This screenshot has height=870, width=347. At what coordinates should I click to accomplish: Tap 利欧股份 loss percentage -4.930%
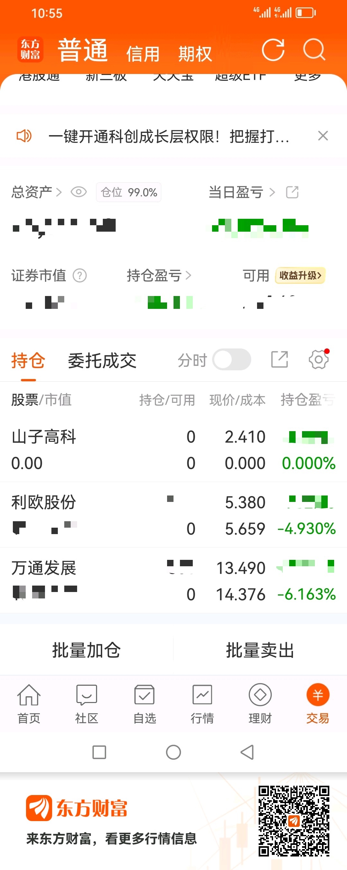coord(306,529)
